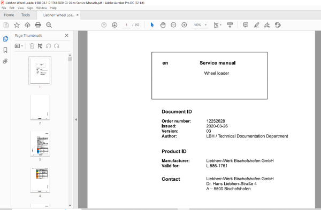This screenshot has width=321, height=210.
Task: Close the Page Thumbnails panel
Action: (66, 36)
